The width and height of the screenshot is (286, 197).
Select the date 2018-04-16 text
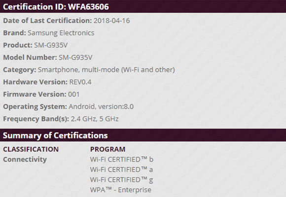pos(111,21)
